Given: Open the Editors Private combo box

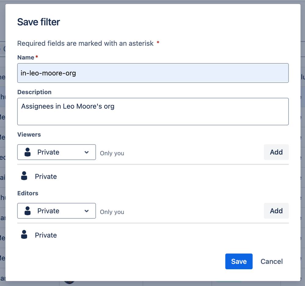Looking at the screenshot, I should (x=56, y=211).
